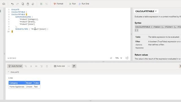Place cursor on 'Product'[Category] line
Screen dimensions: 181x102
point(29,19)
